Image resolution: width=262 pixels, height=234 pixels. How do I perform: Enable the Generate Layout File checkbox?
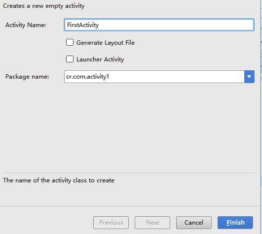pos(70,42)
